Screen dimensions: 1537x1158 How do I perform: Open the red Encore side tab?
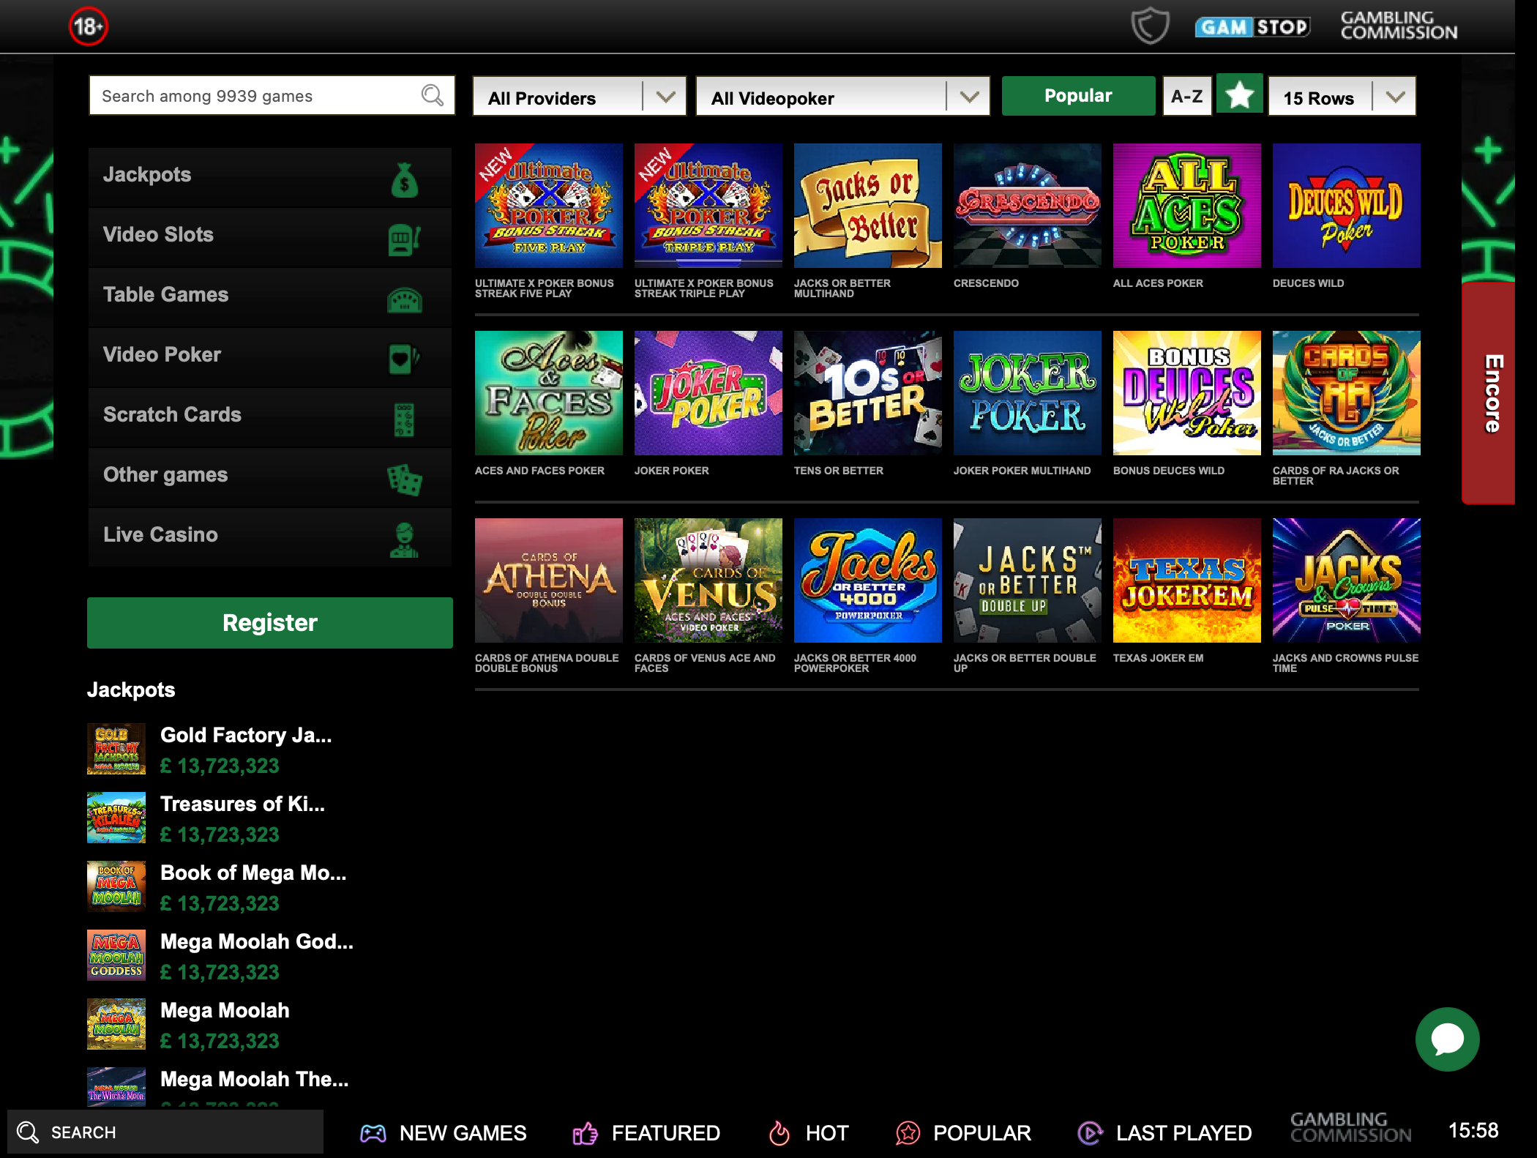coord(1489,394)
